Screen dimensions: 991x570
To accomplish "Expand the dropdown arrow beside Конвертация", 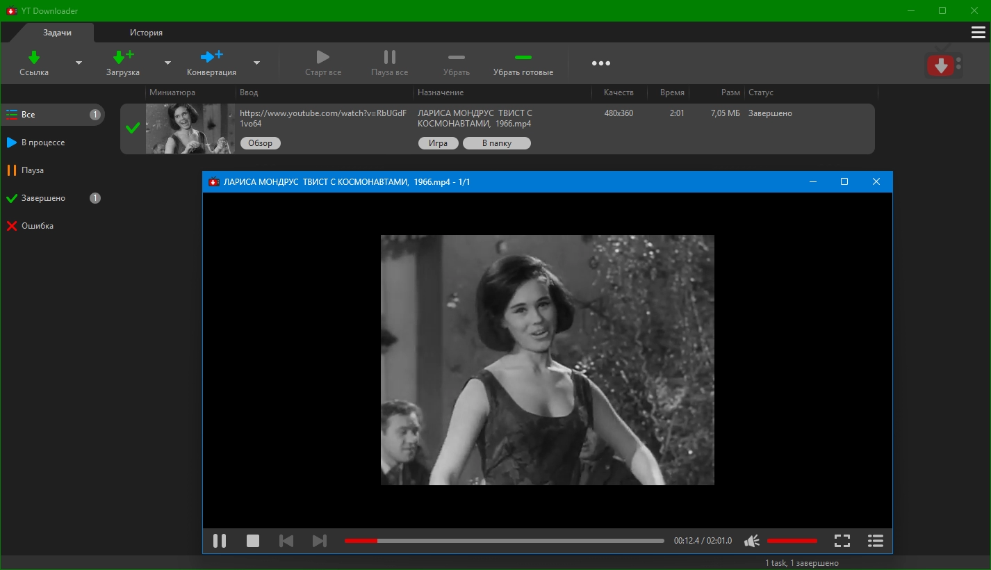I will click(256, 63).
